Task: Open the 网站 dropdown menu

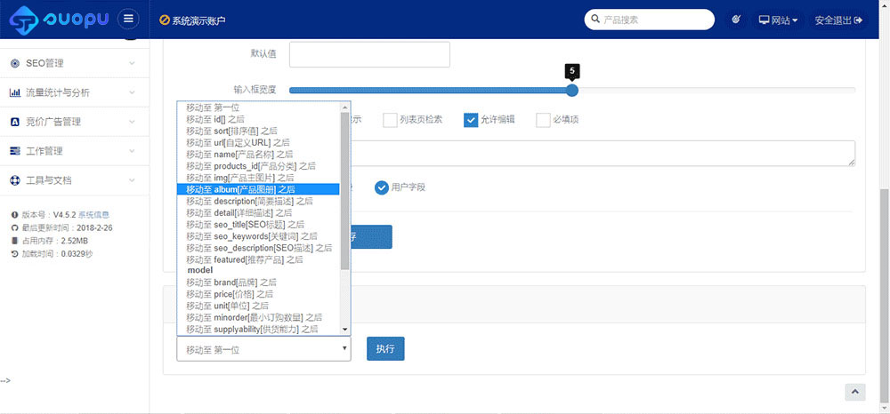Action: pos(779,20)
